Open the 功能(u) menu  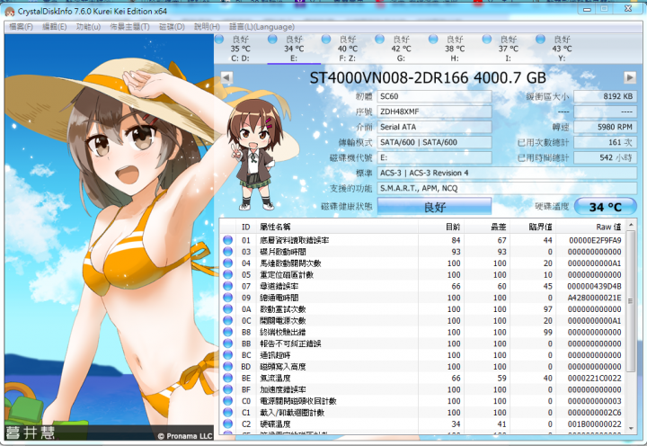[88, 27]
